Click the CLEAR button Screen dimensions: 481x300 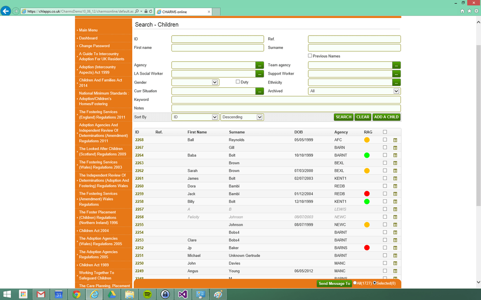[x=363, y=117]
